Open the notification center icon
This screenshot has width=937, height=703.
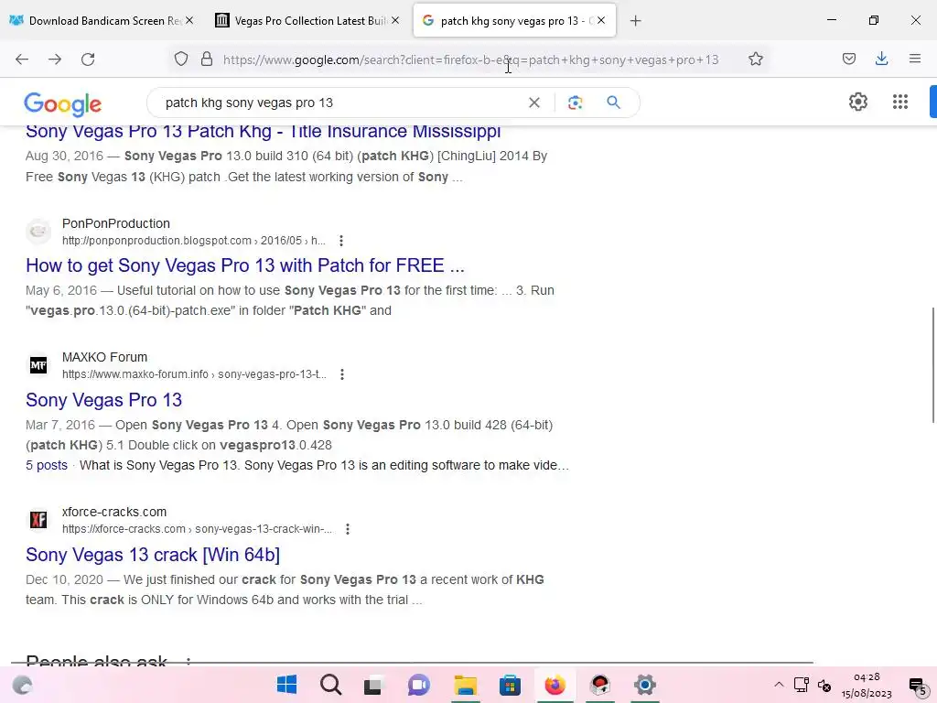(x=917, y=686)
